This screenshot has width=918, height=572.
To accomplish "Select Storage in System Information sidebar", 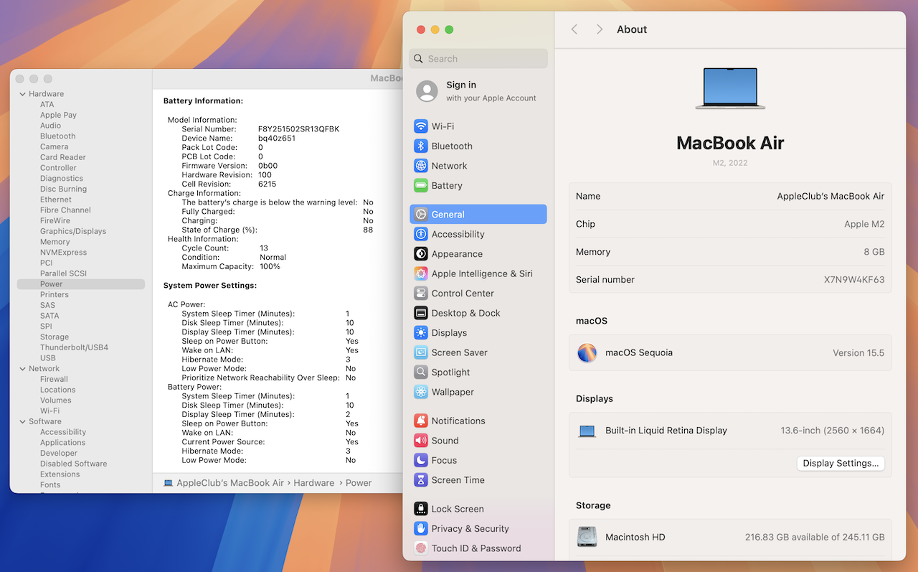I will tap(55, 337).
